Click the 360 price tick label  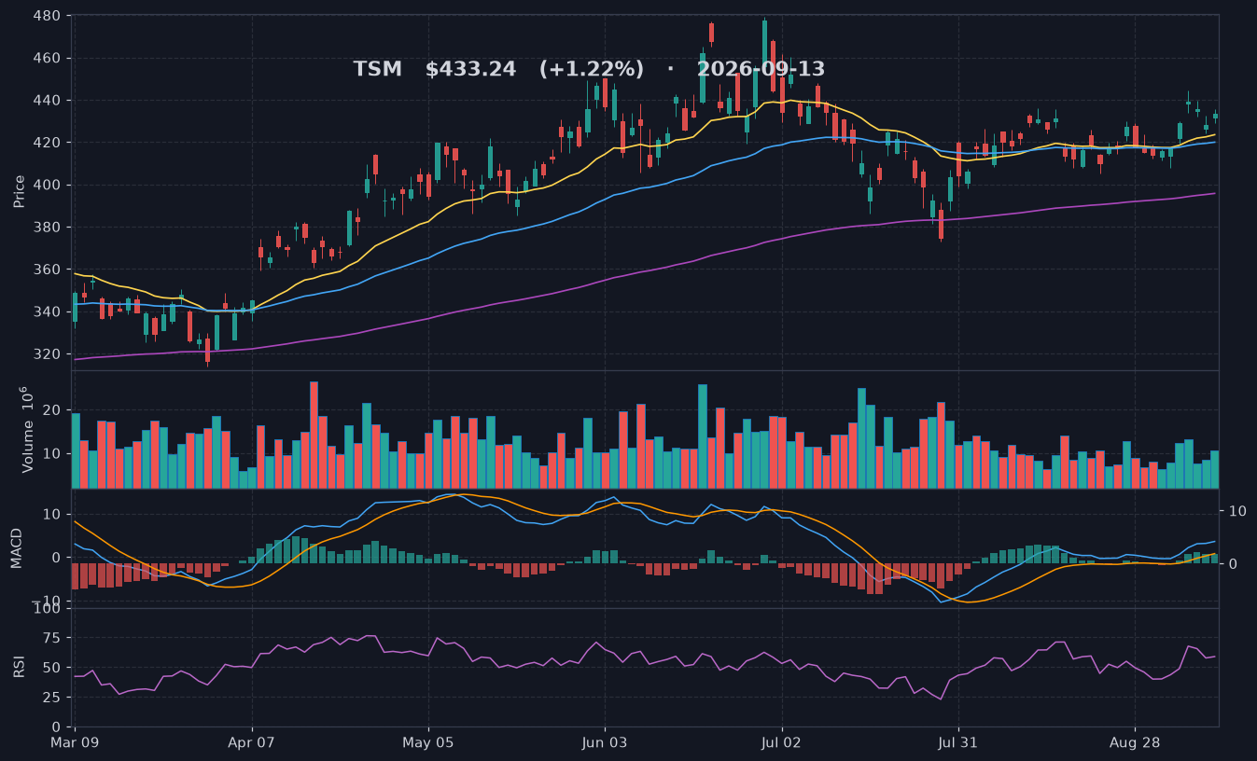pos(47,270)
